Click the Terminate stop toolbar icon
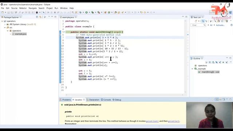Screen dimensions: 233x131 tap(55, 12)
